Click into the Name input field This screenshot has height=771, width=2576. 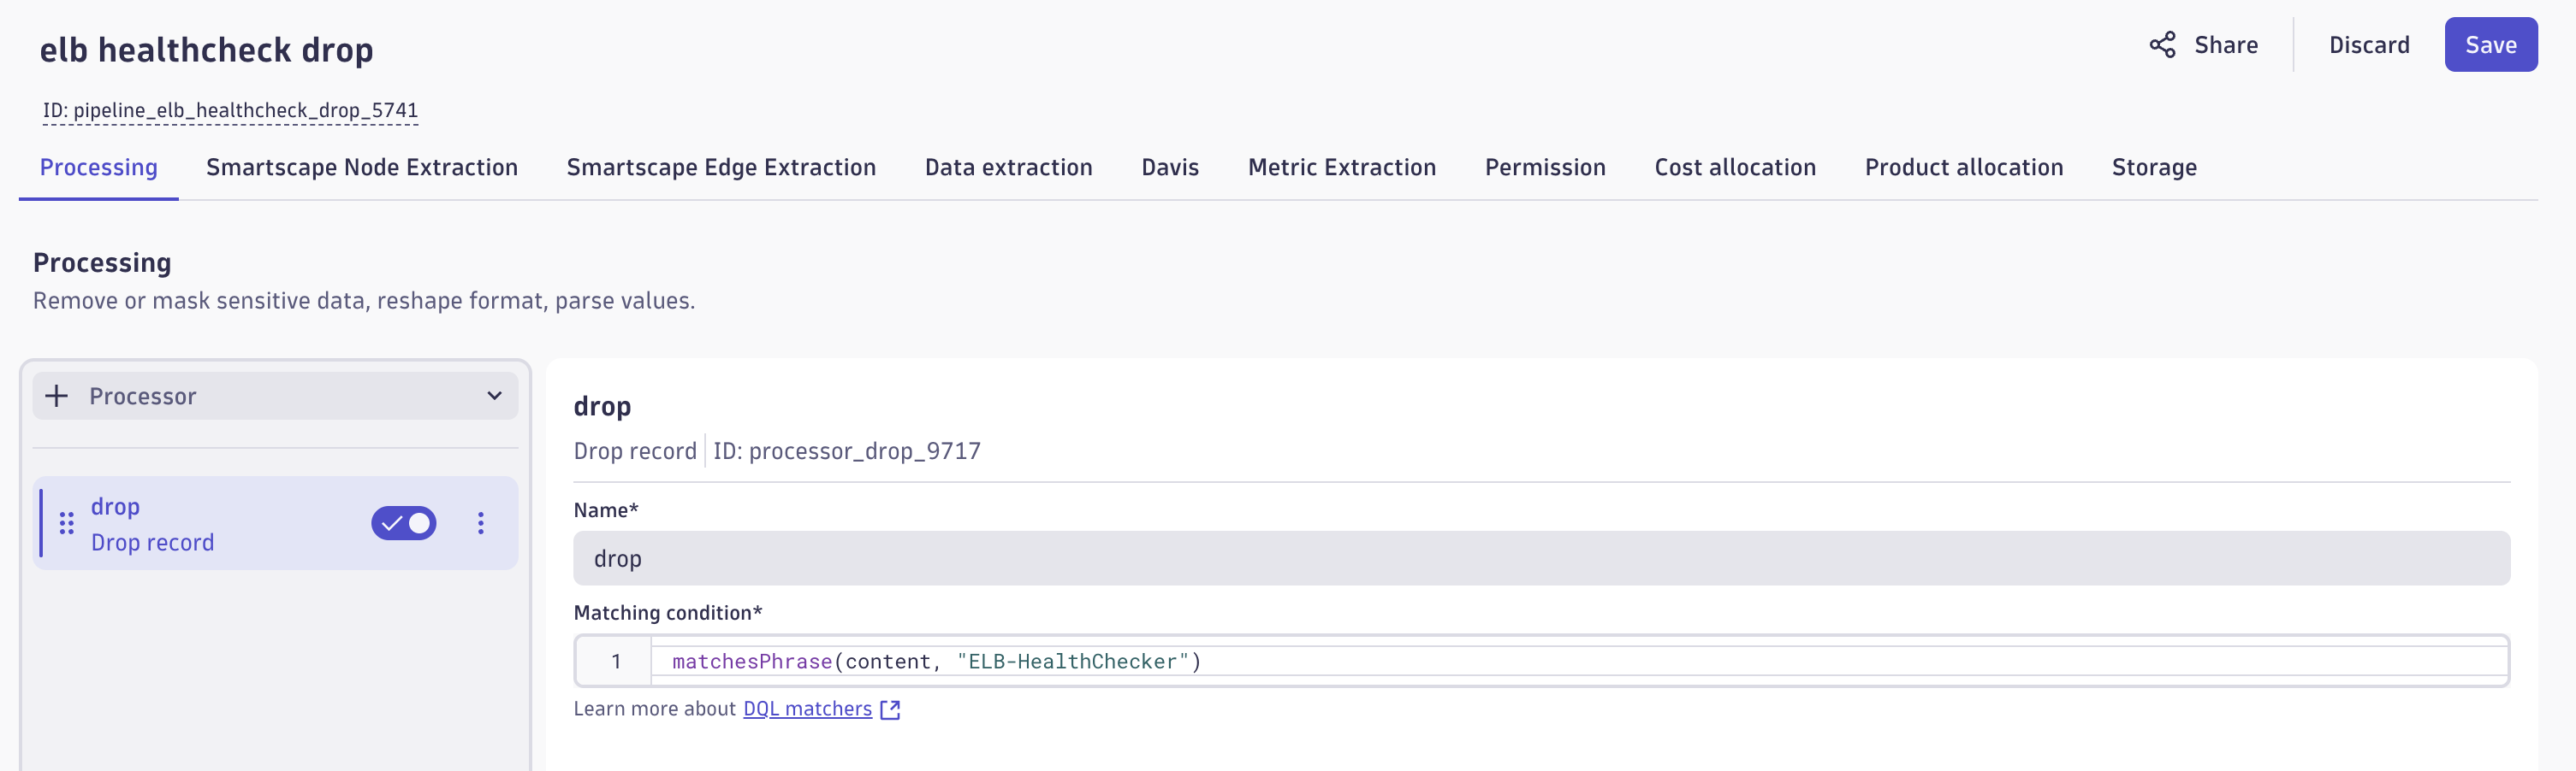tap(1541, 558)
